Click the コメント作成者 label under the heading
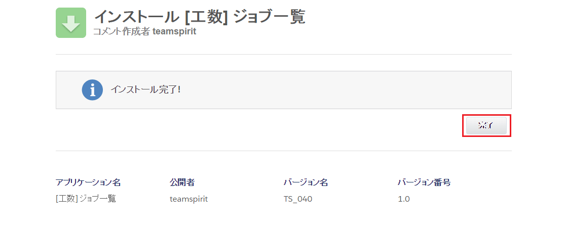This screenshot has width=565, height=234. point(122,31)
